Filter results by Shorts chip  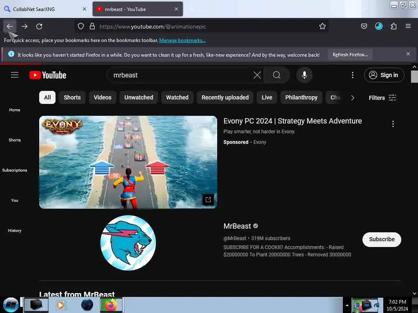(x=72, y=97)
